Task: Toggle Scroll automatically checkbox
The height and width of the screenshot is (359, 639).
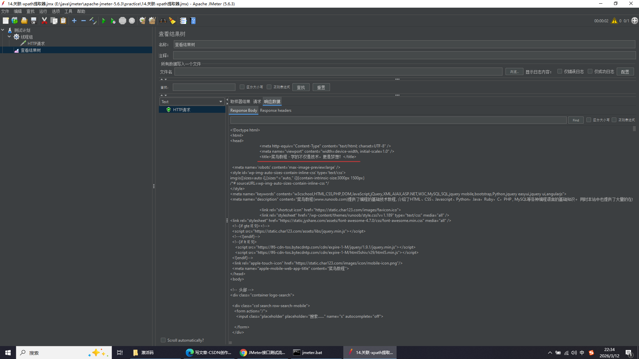Action: coord(163,340)
